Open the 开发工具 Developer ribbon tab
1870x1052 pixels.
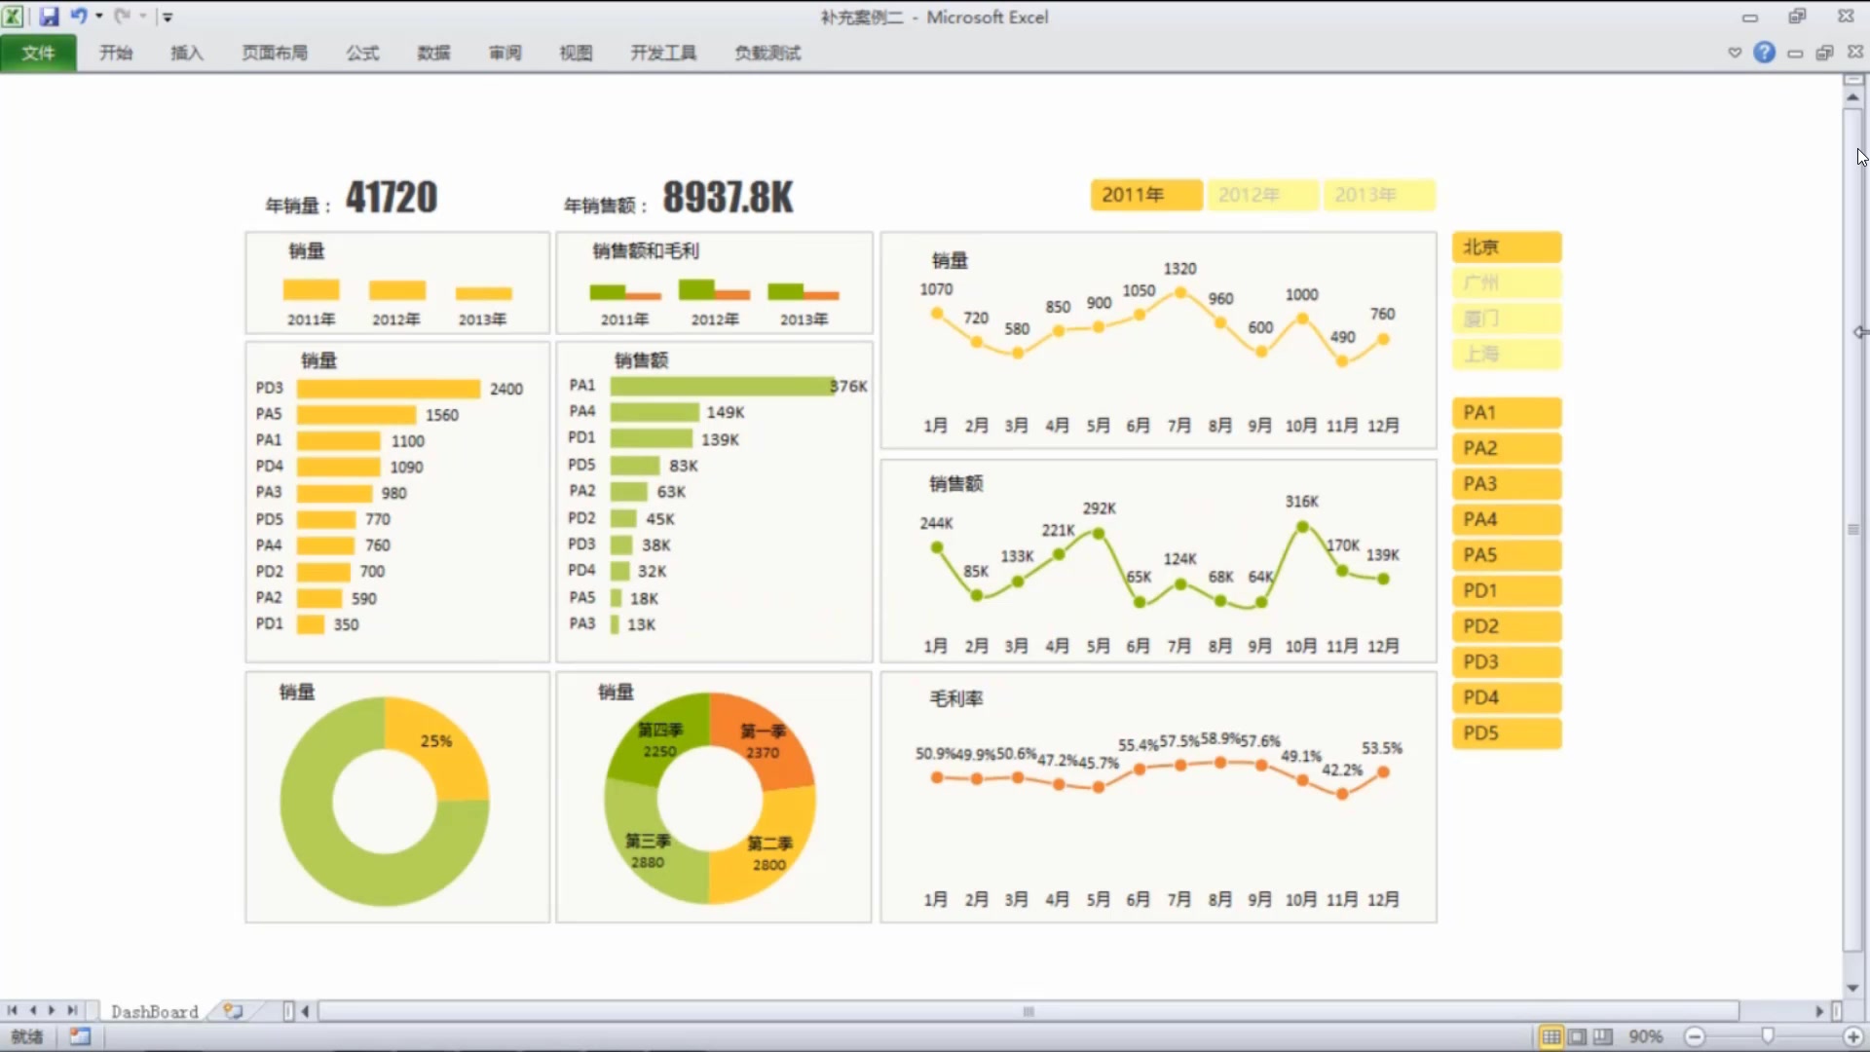[662, 53]
